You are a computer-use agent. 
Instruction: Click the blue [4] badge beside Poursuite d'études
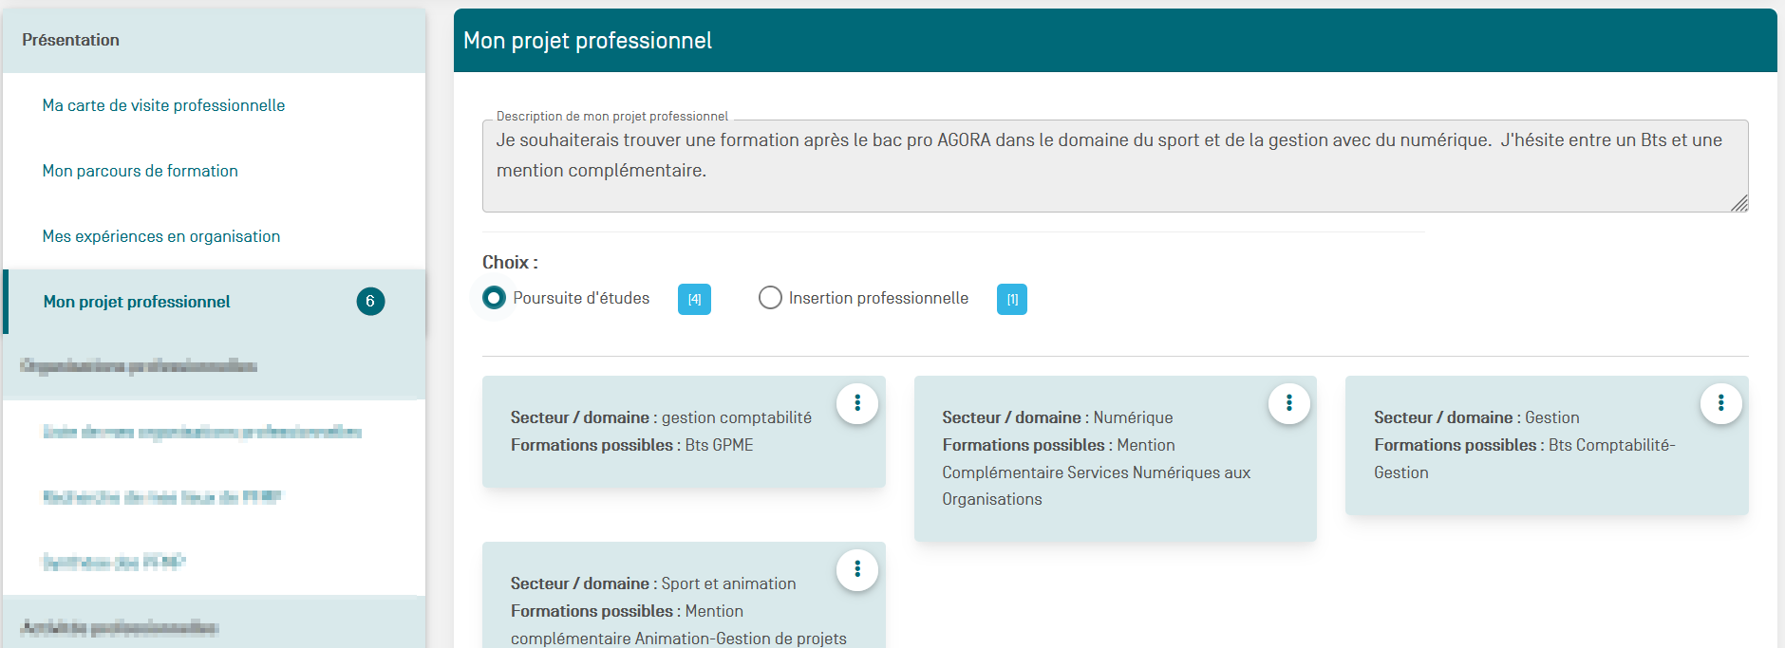(x=694, y=299)
